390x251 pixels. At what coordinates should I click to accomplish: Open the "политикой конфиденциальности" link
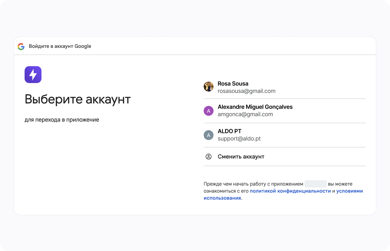pyautogui.click(x=290, y=191)
